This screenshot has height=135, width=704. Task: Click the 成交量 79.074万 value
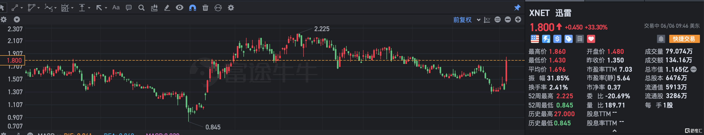point(679,51)
